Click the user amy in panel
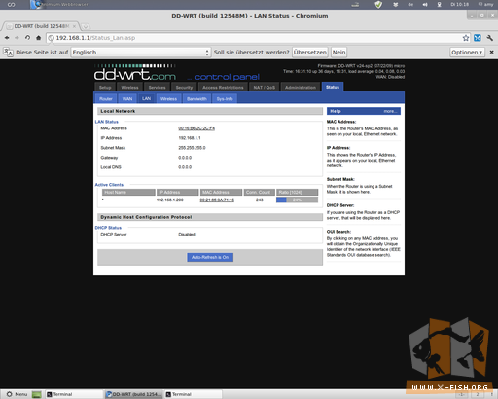 tap(485, 5)
